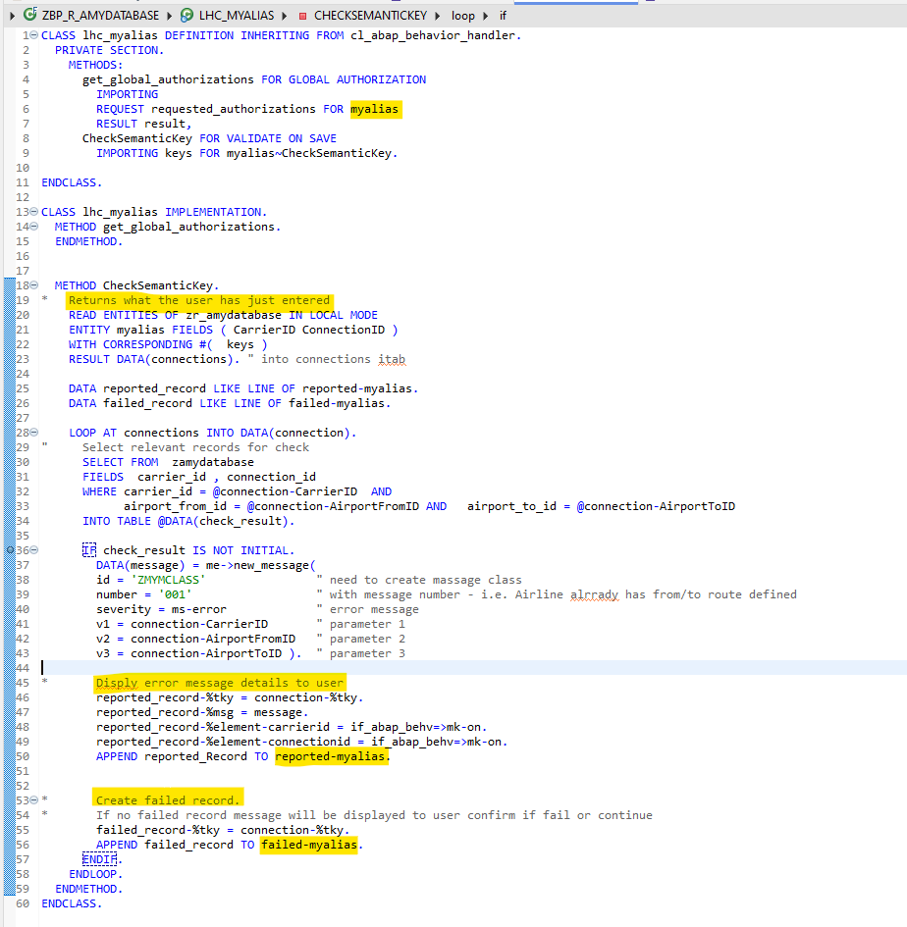
Task: Click '@connection-CarrierID' on line 32
Action: [x=286, y=491]
